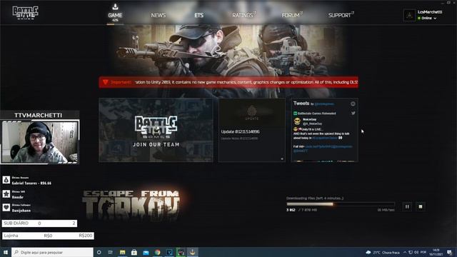
Task: Click the Lojinha R$200 goal bar
Action: coord(48,236)
